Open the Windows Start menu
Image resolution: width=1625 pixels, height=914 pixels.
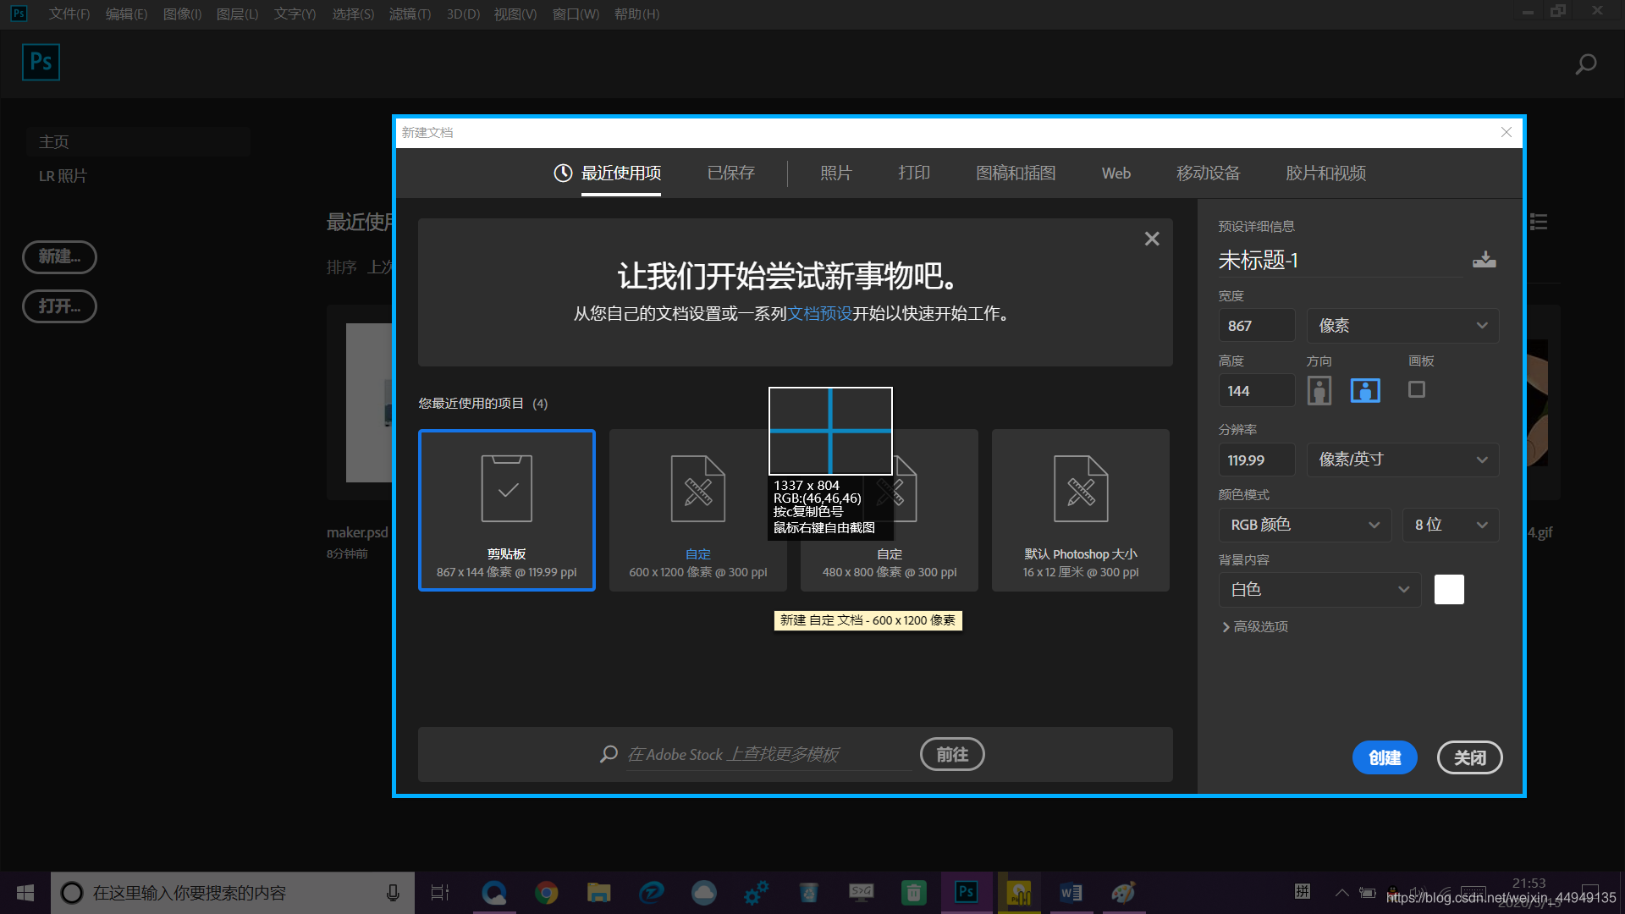pyautogui.click(x=25, y=893)
